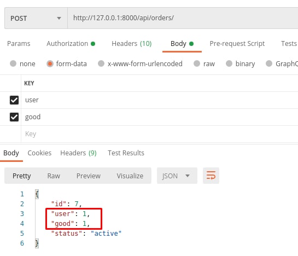Click the "status": "active" response line
The height and width of the screenshot is (256, 298).
point(86,234)
